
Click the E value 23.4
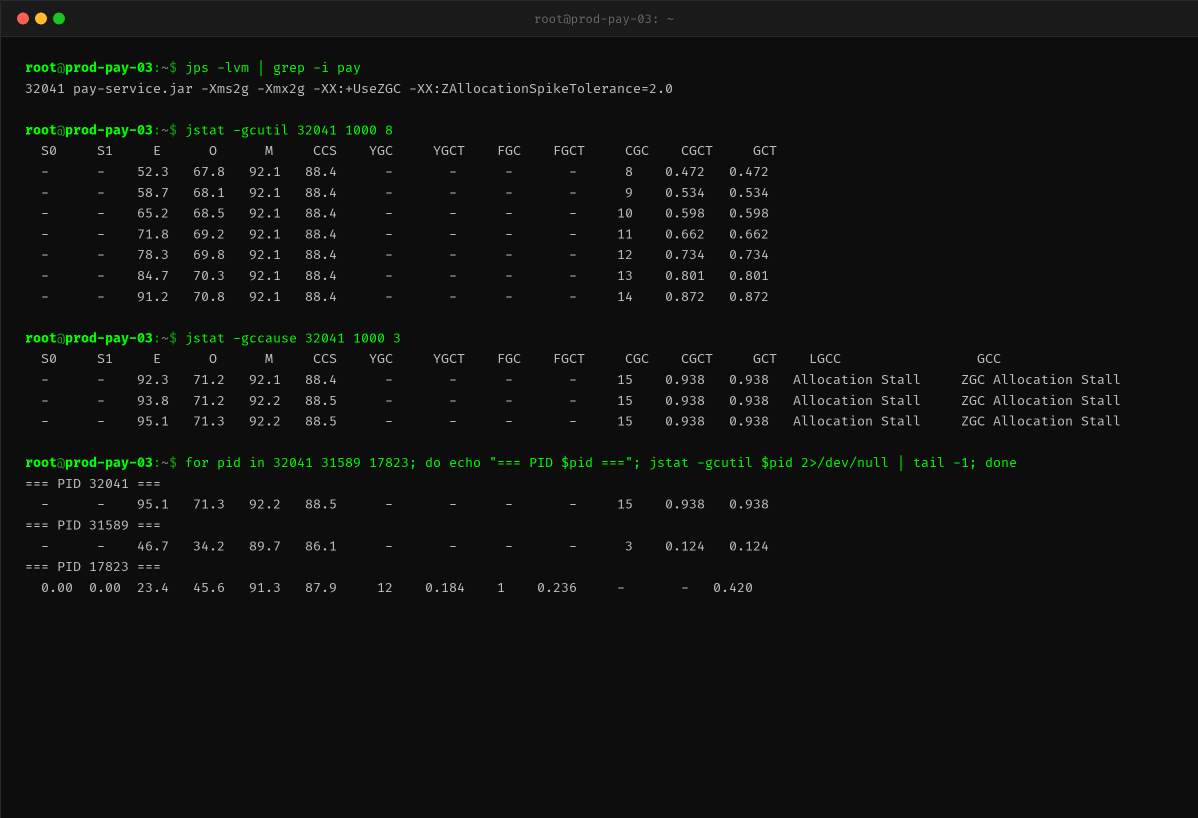152,588
